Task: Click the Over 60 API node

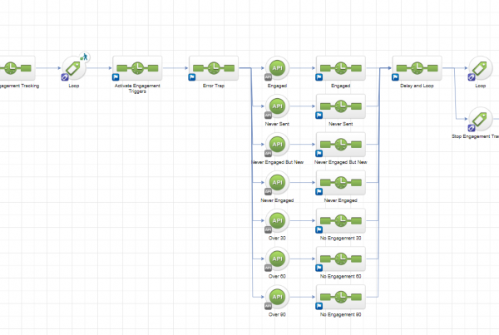Action: [x=278, y=259]
